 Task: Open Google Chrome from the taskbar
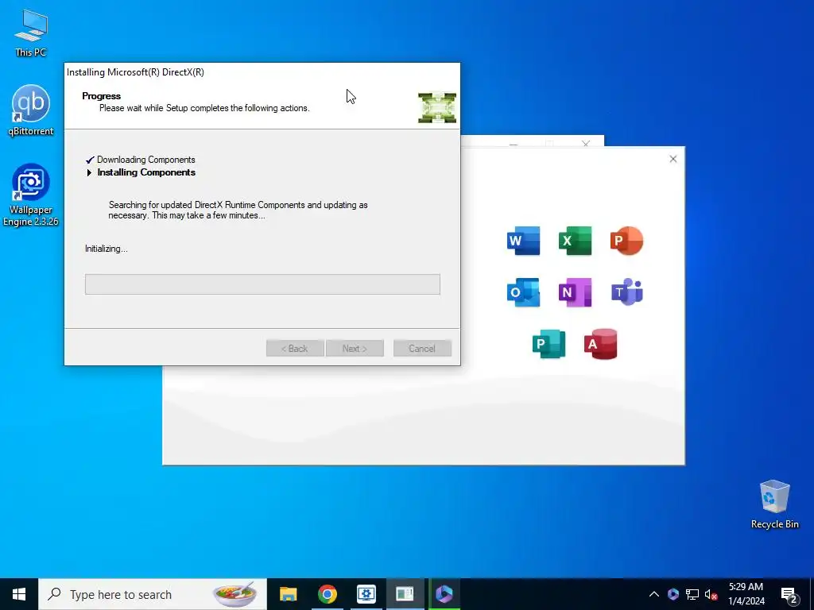tap(327, 594)
